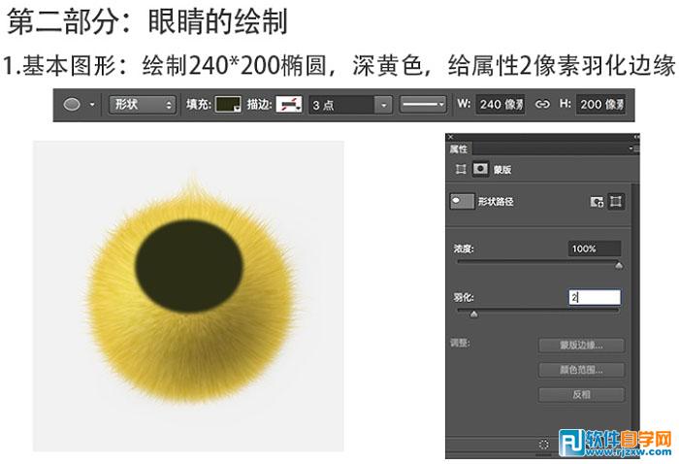Click the load selection from mask icon
This screenshot has width=679, height=464.
544,444
